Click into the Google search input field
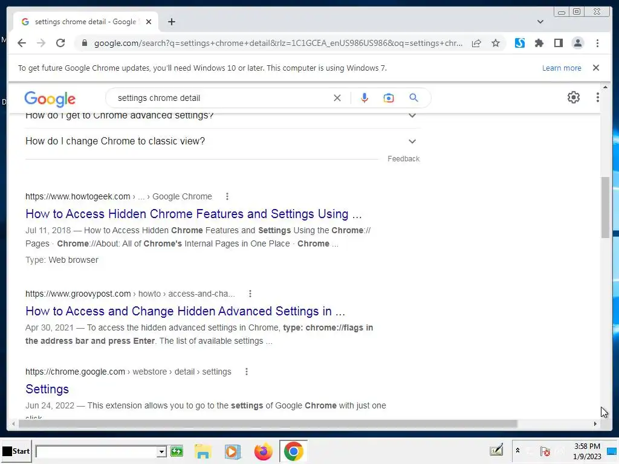 click(x=223, y=98)
